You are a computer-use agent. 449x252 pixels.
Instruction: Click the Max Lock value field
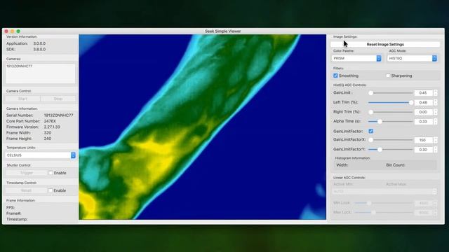click(x=424, y=212)
